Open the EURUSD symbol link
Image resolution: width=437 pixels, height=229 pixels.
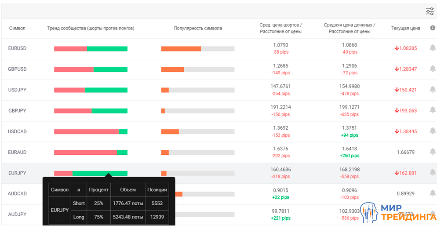coord(17,48)
